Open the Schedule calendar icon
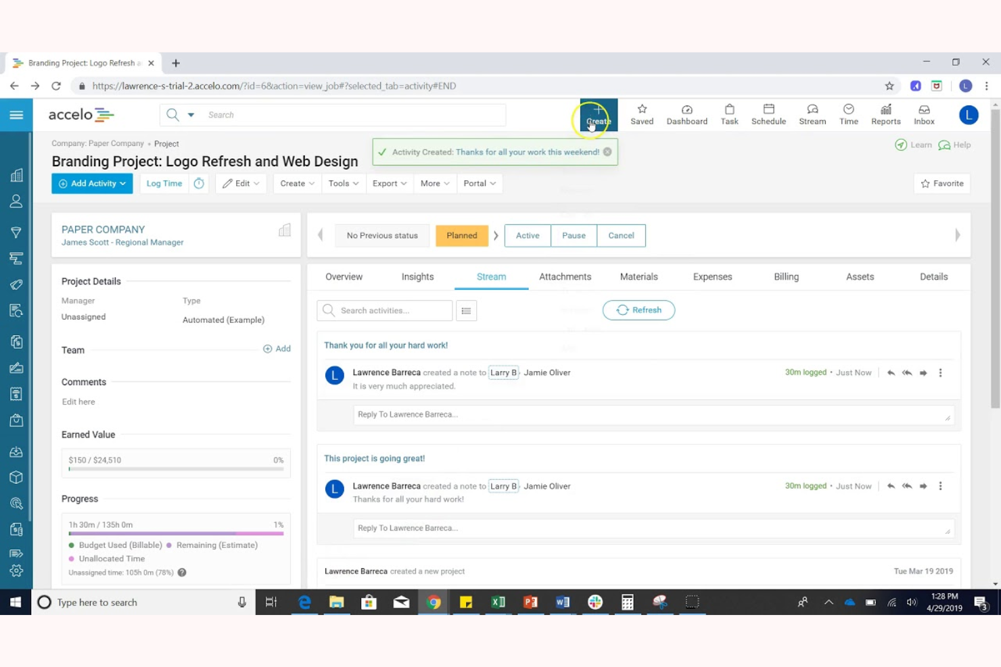This screenshot has width=1001, height=667. coord(768,115)
